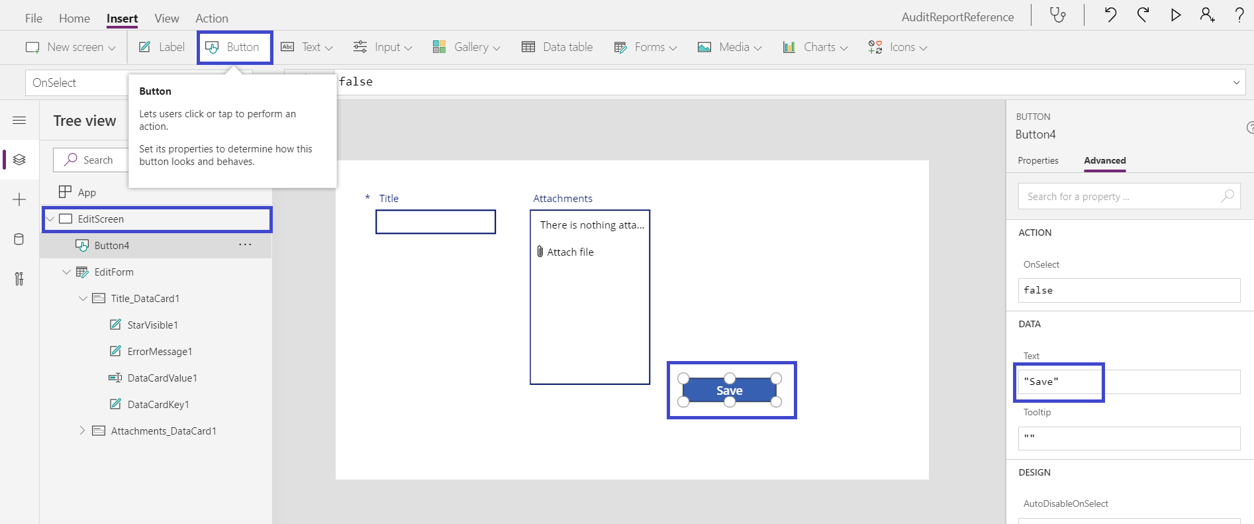The image size is (1254, 524).
Task: Collapse the EditForm tree node
Action: pos(66,272)
